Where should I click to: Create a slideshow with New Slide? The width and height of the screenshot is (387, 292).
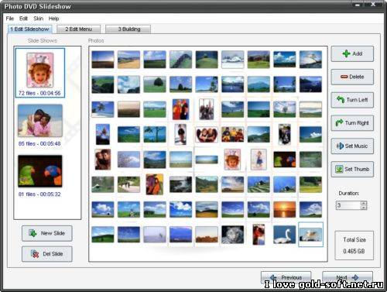[x=47, y=233]
